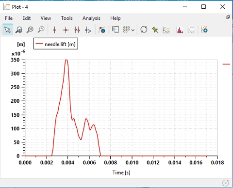Click the zoom region magnifier icon
233x188 pixels.
19,30
